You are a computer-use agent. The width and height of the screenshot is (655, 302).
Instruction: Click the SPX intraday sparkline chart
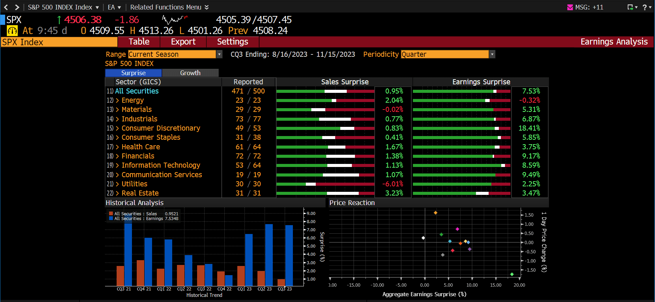point(175,19)
